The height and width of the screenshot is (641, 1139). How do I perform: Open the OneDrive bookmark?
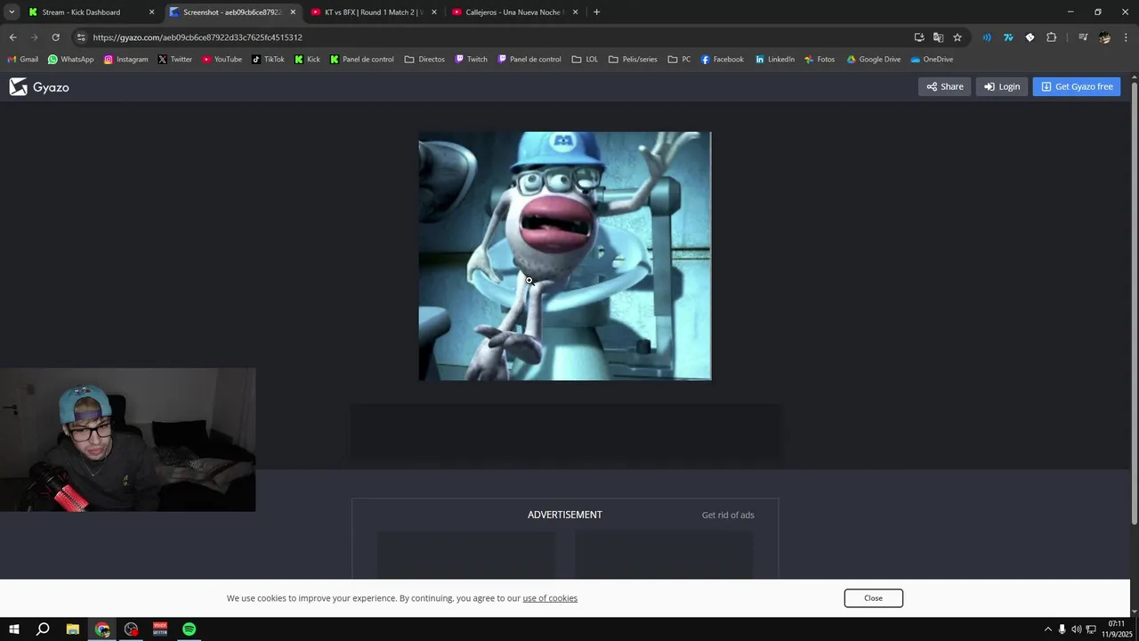932,60
